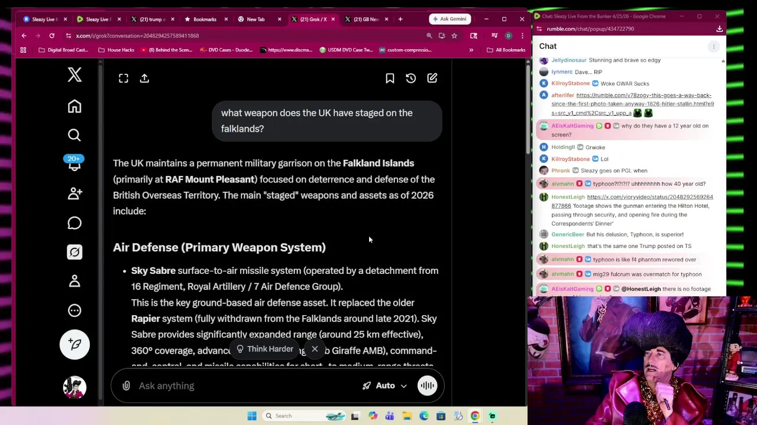757x425 pixels.
Task: Open the account avatar at sidebar bottom
Action: tap(75, 387)
